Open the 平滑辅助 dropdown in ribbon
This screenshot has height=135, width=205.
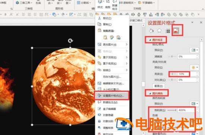[146, 3]
